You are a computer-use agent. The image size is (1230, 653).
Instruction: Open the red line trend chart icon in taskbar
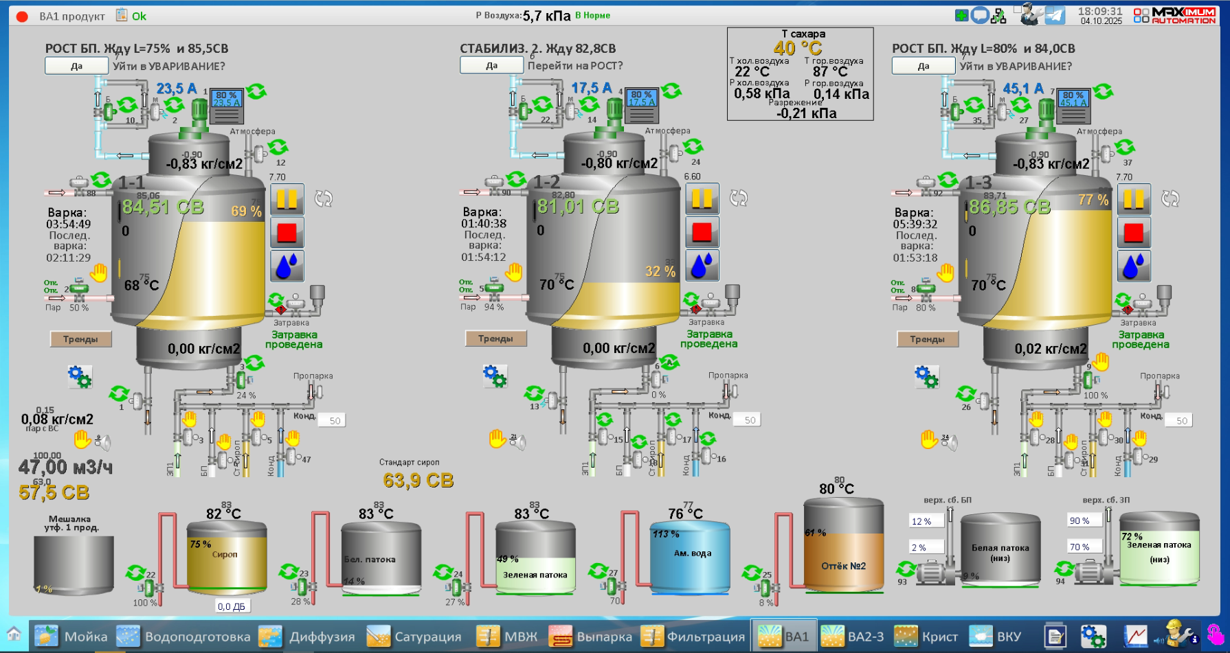(x=1135, y=637)
